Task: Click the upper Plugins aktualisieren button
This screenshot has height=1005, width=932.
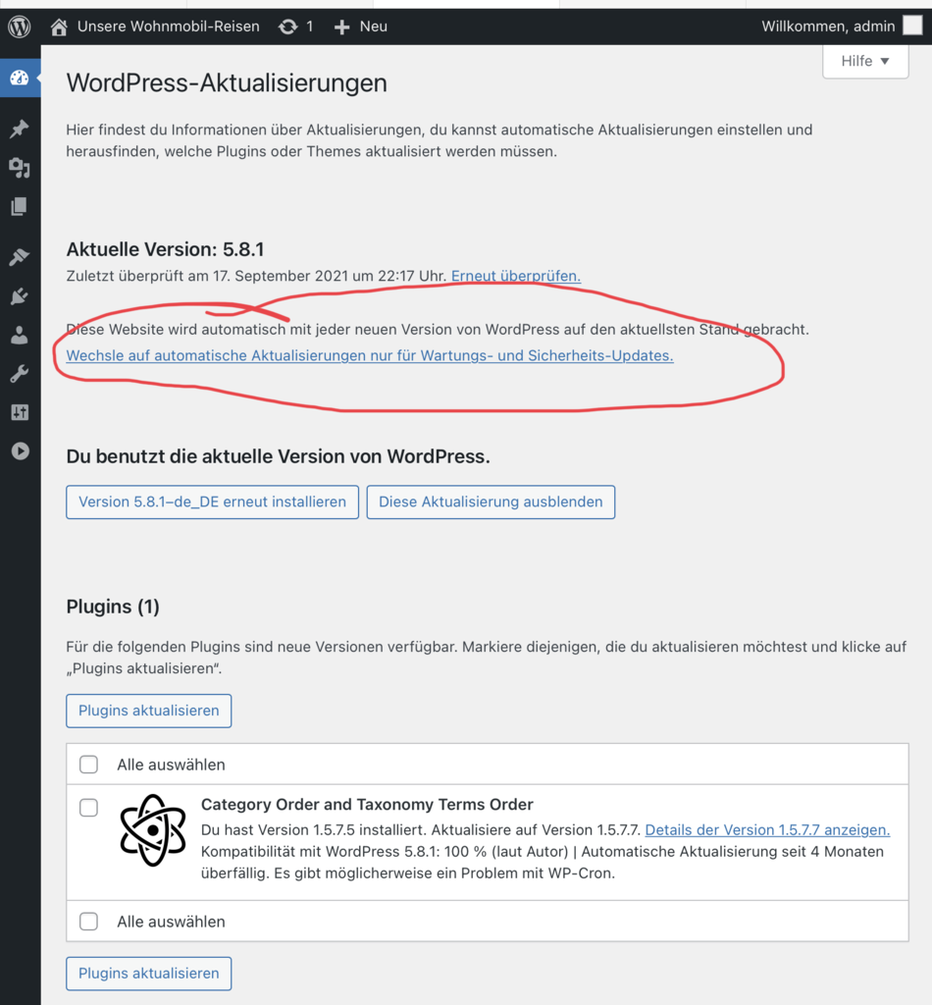Action: tap(148, 711)
